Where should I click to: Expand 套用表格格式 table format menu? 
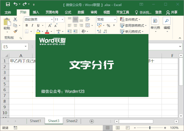pos(133,26)
